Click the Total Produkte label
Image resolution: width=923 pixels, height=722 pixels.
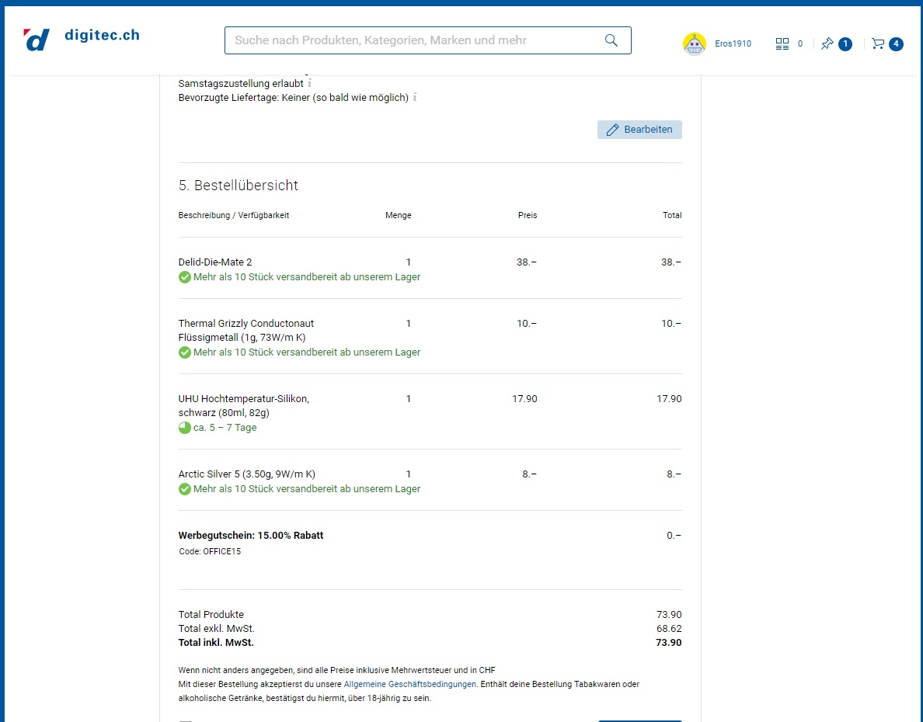coord(211,614)
